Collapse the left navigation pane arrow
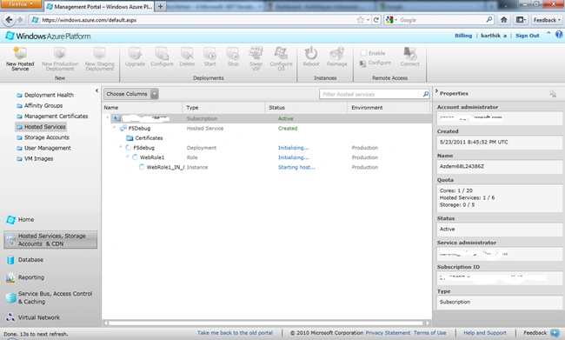Image resolution: width=565 pixels, height=340 pixels. tap(96, 90)
